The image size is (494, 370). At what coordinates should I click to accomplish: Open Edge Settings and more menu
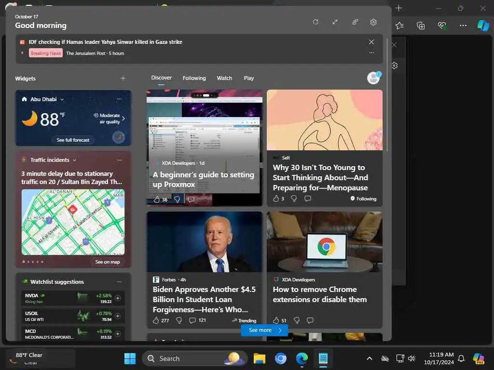(x=463, y=26)
